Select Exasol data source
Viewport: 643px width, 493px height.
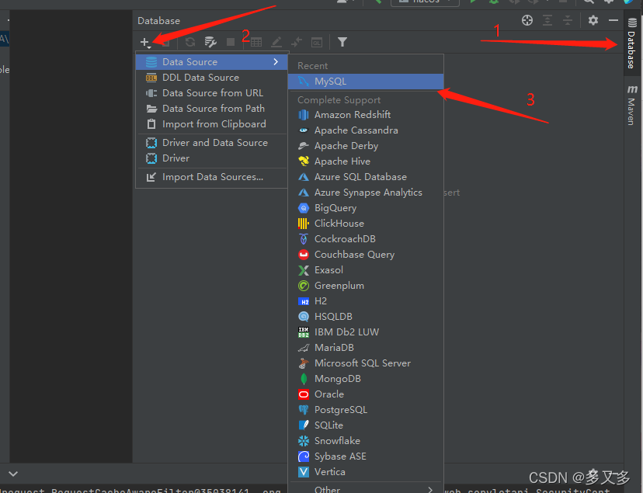point(366,270)
